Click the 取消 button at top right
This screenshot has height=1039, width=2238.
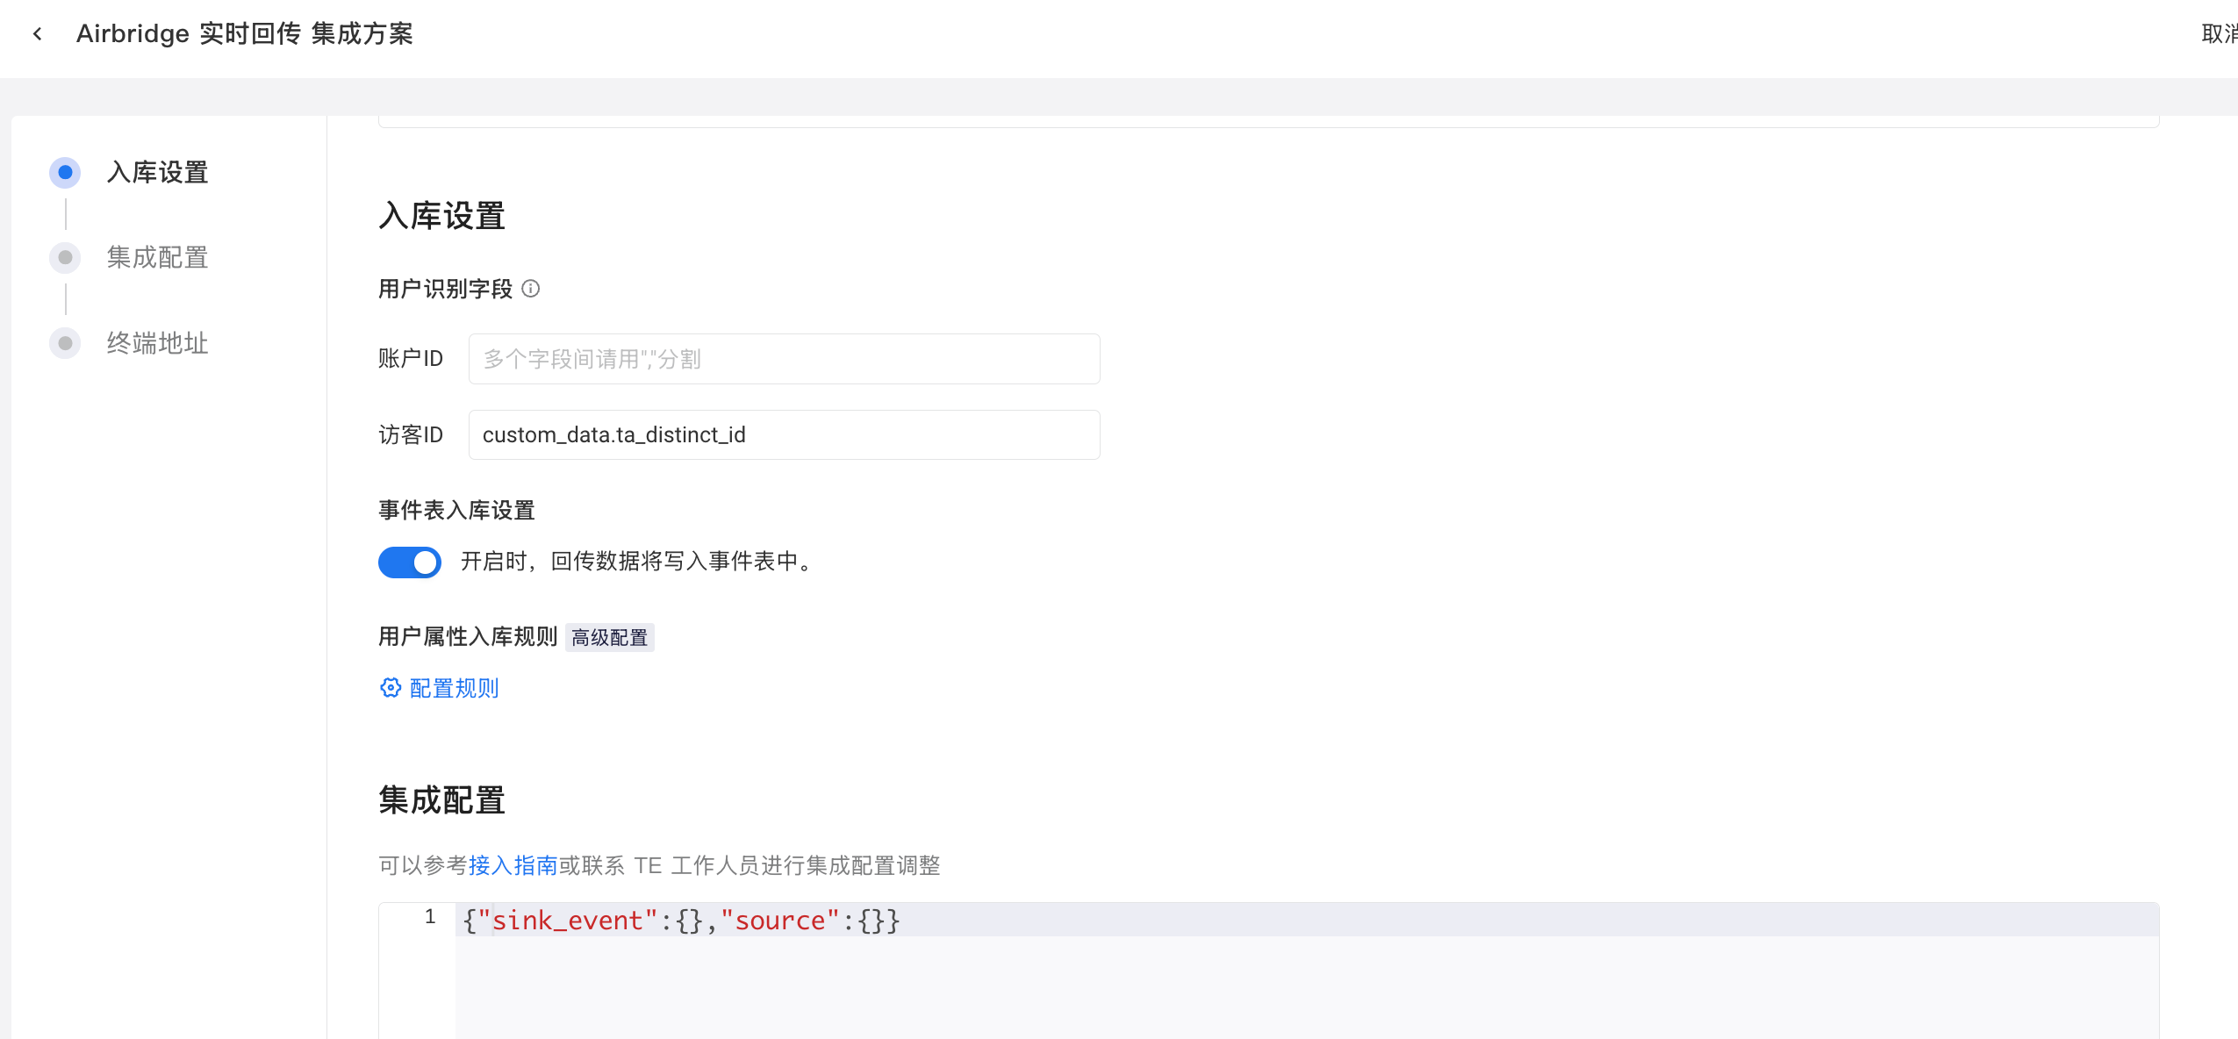[2219, 34]
